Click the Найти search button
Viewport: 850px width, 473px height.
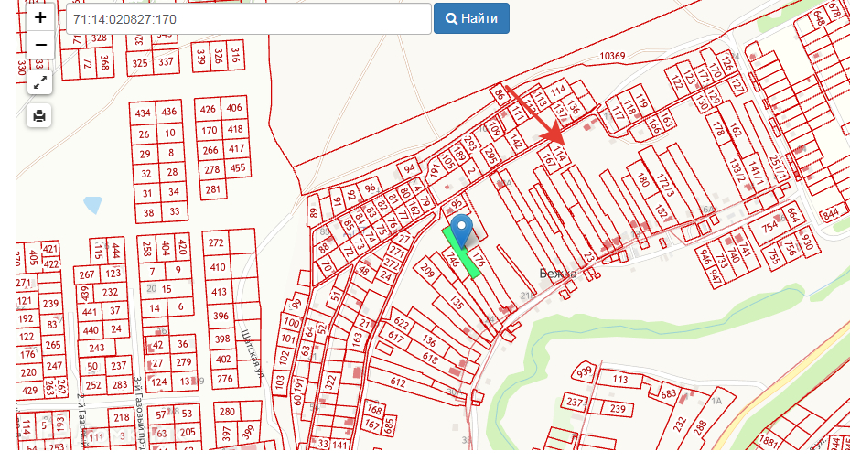(471, 18)
